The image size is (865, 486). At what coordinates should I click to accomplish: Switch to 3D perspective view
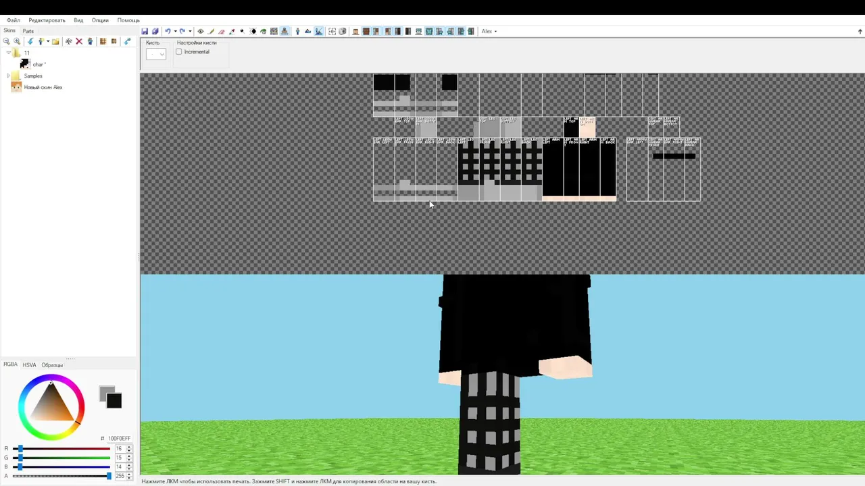pos(297,31)
